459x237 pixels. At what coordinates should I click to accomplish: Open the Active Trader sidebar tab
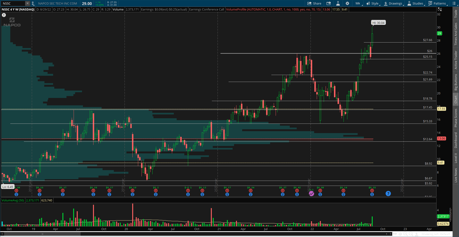(x=455, y=60)
